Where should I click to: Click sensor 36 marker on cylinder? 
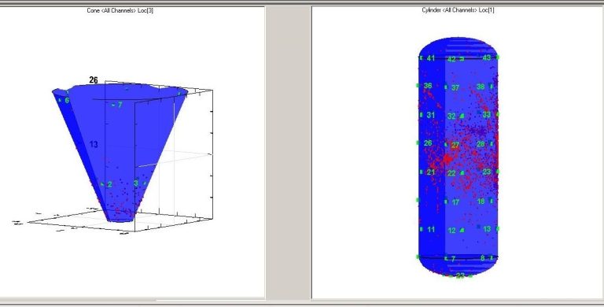pos(425,86)
